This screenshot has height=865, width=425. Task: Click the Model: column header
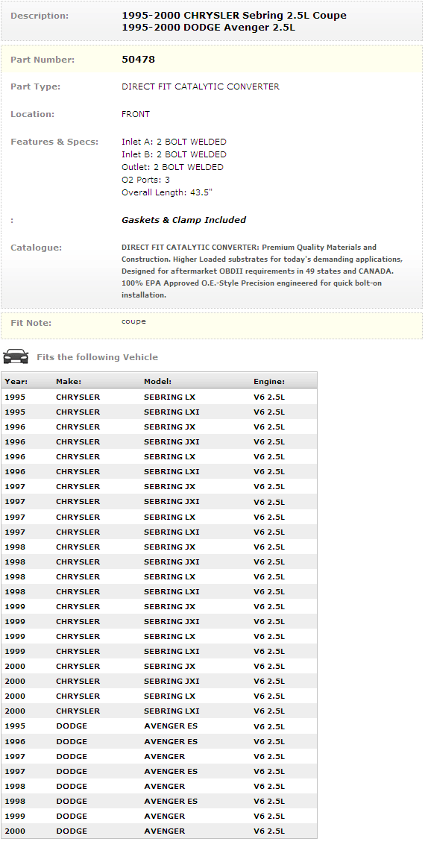click(x=158, y=381)
